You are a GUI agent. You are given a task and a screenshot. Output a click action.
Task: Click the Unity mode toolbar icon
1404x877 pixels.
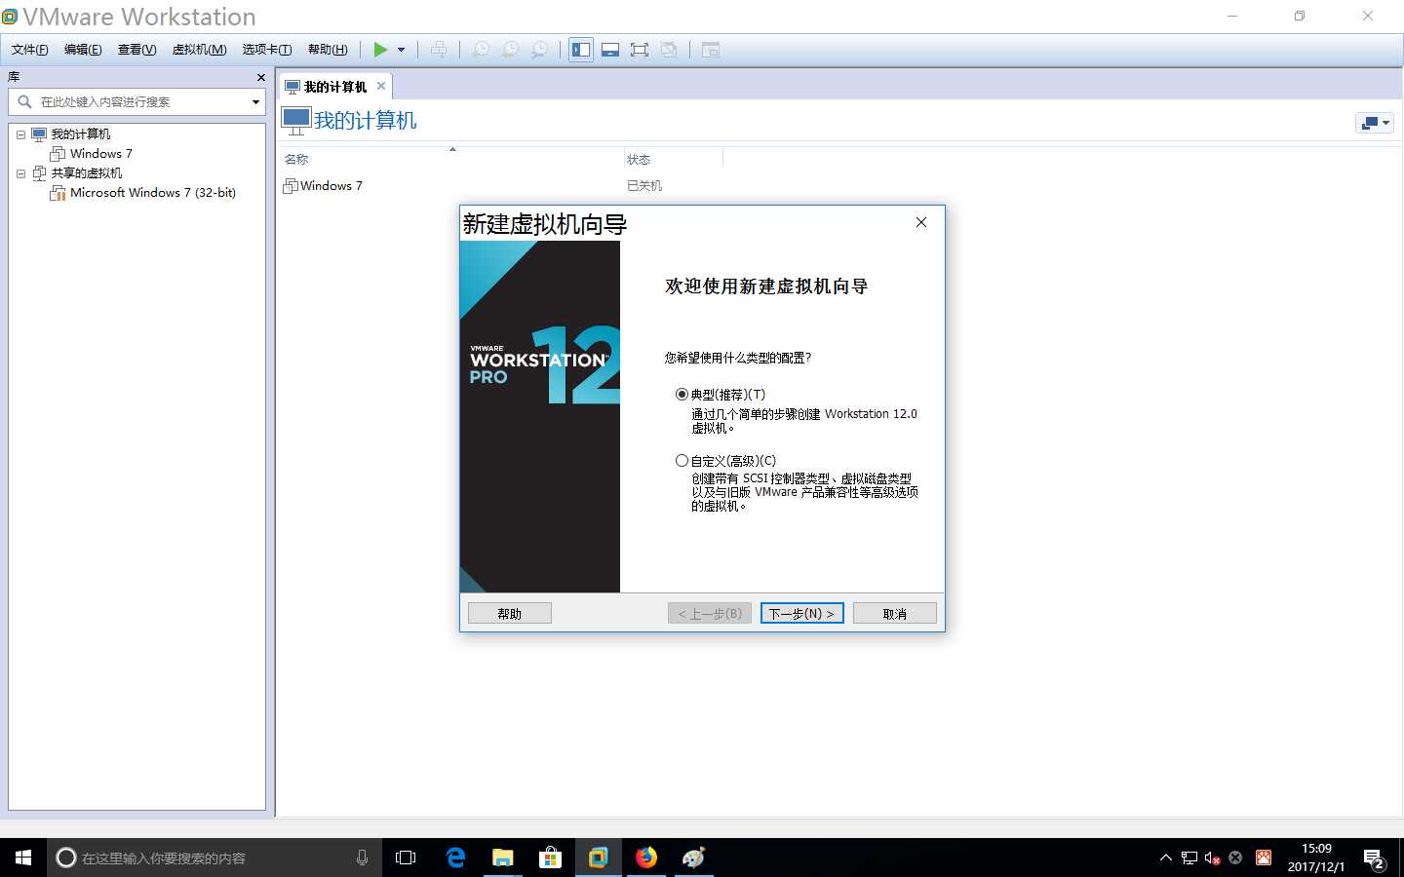(x=669, y=50)
